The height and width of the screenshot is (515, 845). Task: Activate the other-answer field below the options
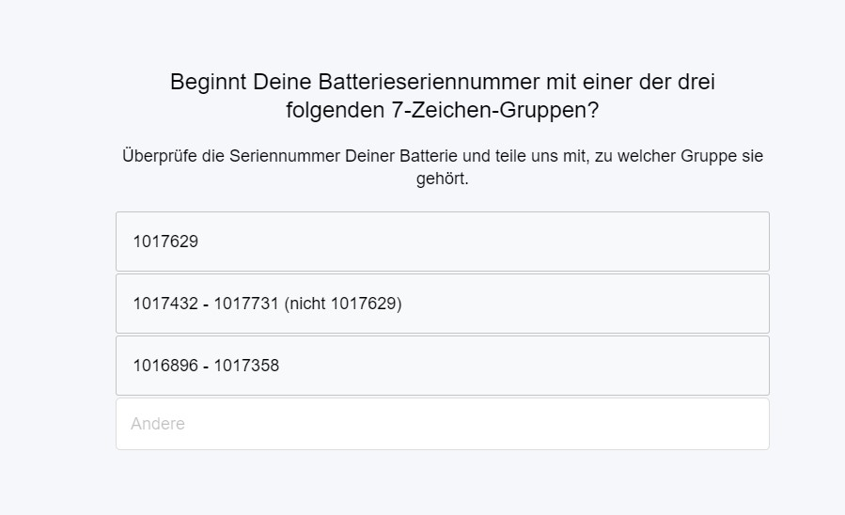pos(442,424)
